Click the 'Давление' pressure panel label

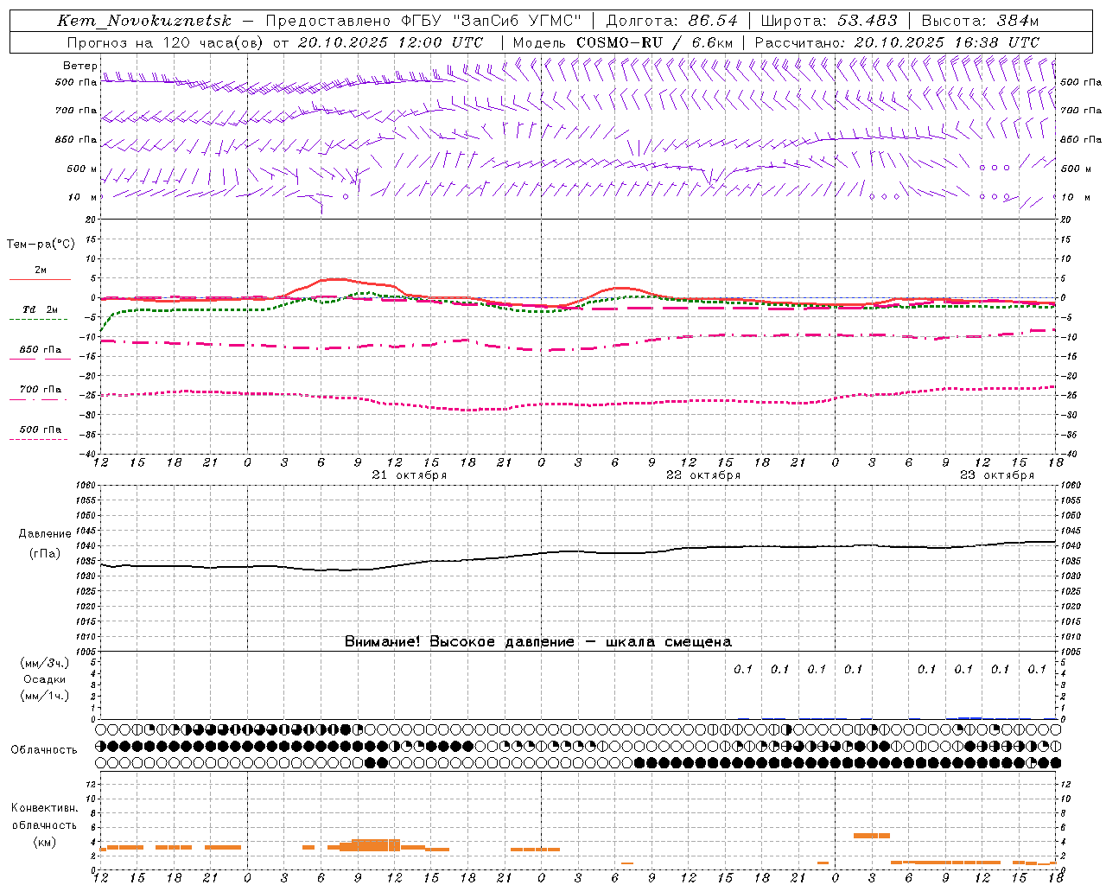click(45, 534)
